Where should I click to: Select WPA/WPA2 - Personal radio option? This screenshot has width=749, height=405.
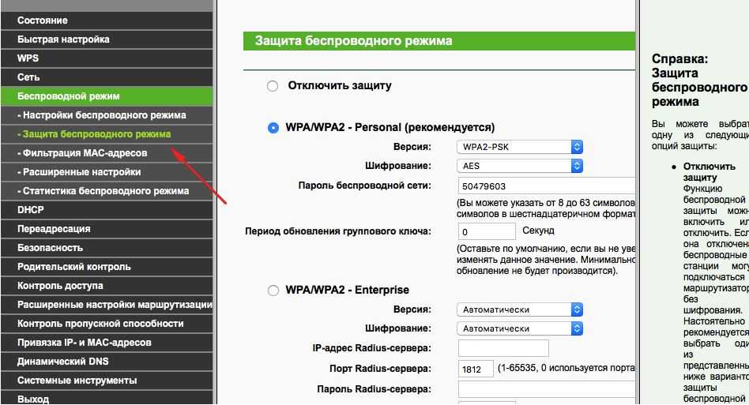point(273,128)
